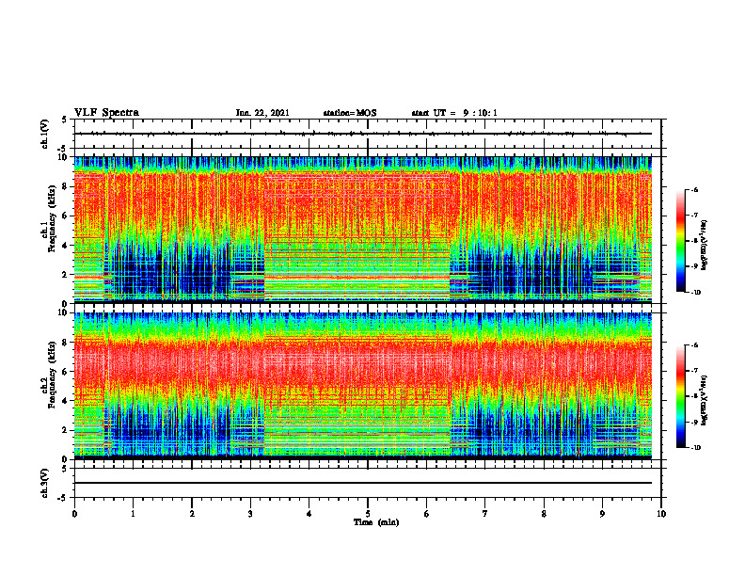Click time axis tick label '0'

point(74,514)
